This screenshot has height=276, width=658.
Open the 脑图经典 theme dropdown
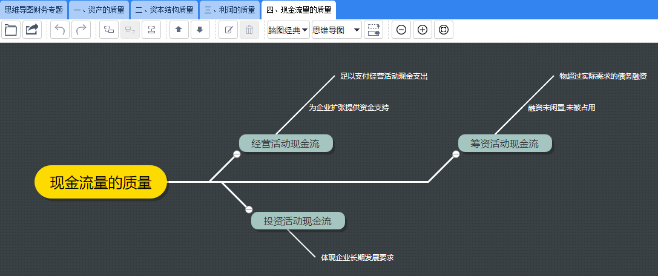tap(289, 30)
